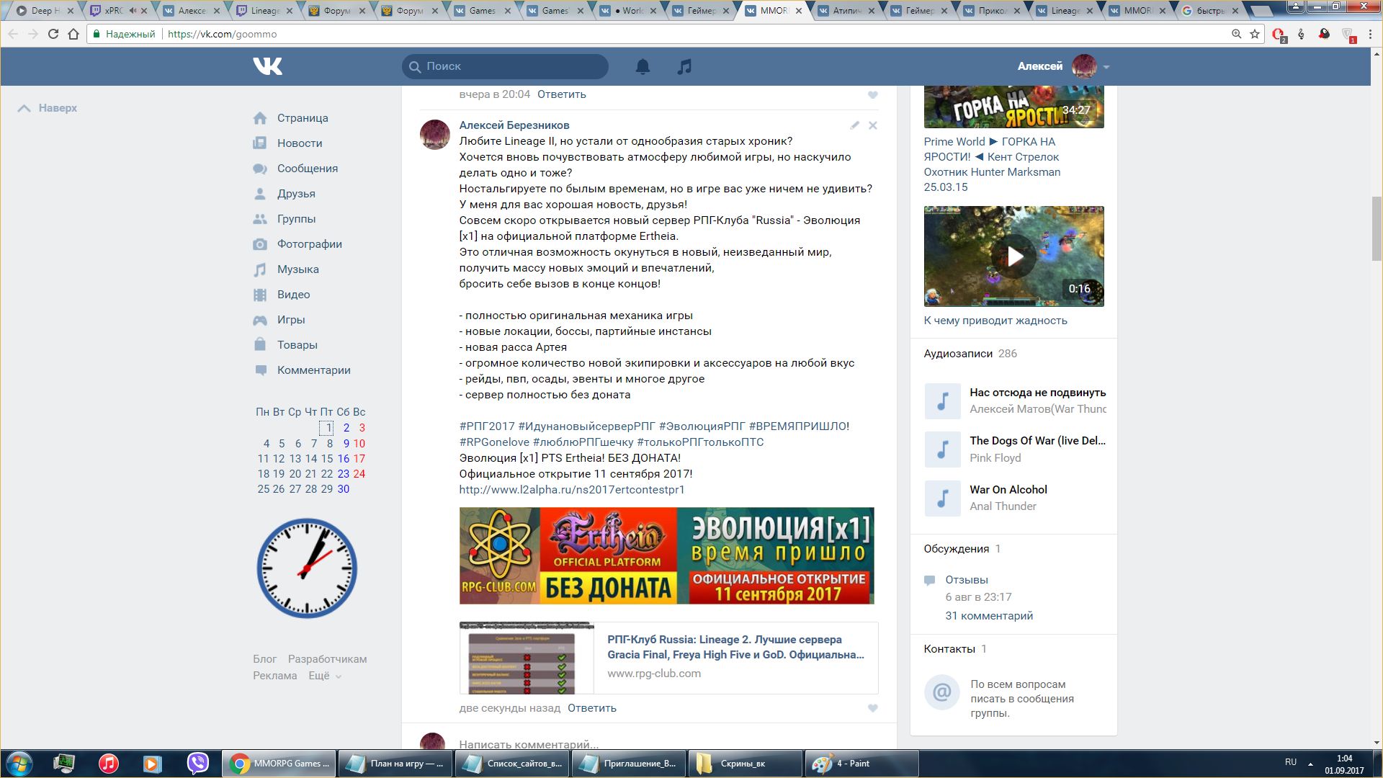Screen dimensions: 1383x778
Task: Bookmark the page with the star icon
Action: coord(1255,34)
